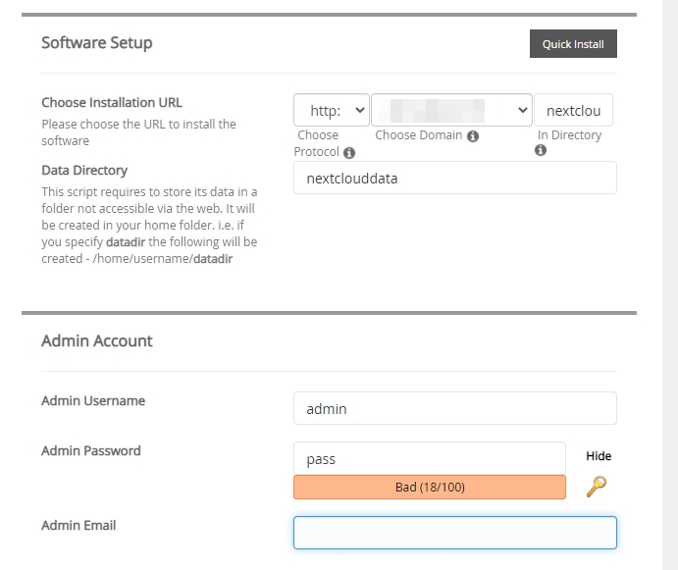Click the vertical page scrollbar on the right
Viewport: 678px width, 570px height.
click(x=670, y=285)
